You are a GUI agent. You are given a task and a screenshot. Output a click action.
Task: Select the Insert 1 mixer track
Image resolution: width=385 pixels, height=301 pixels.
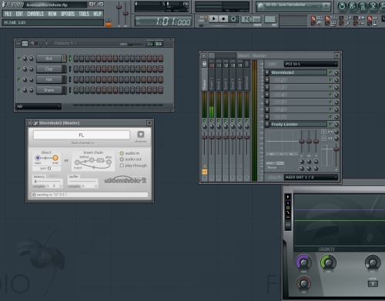[x=212, y=75]
